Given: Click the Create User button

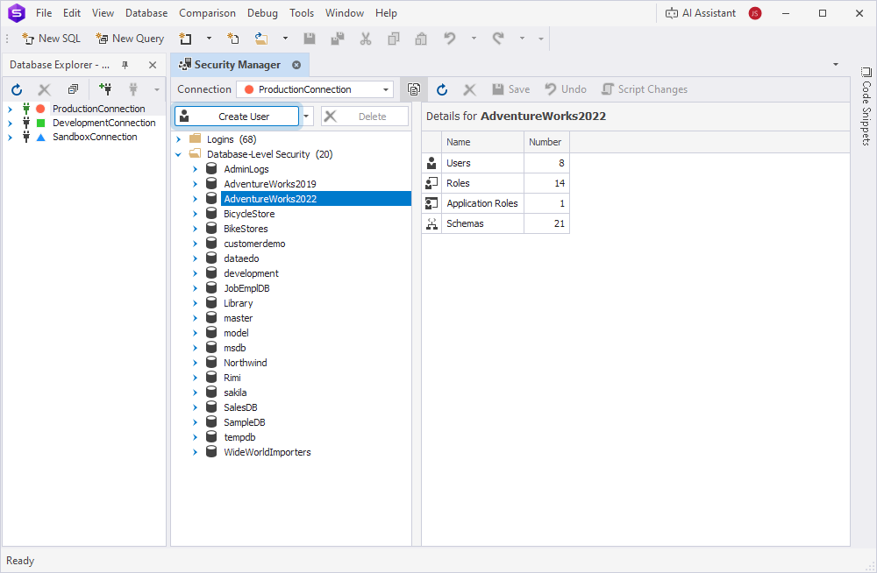Looking at the screenshot, I should tap(237, 115).
